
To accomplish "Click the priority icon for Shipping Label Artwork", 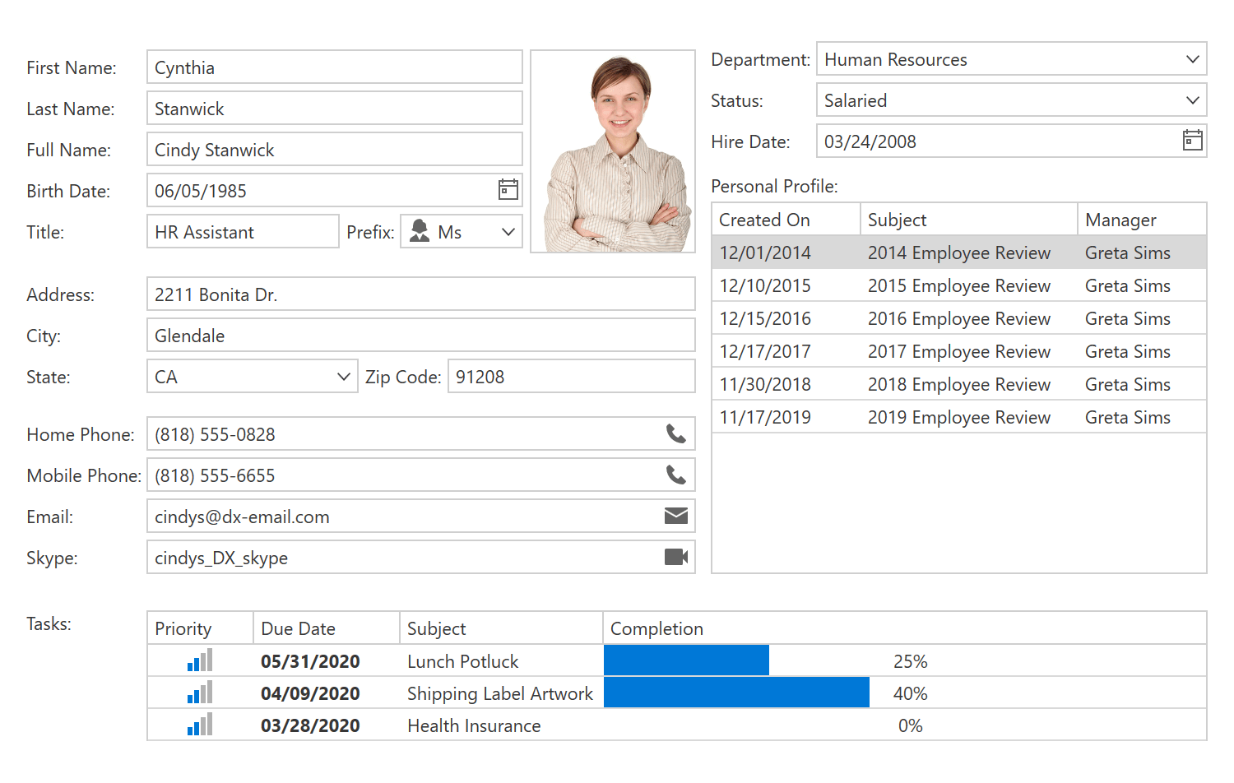I will click(x=199, y=692).
